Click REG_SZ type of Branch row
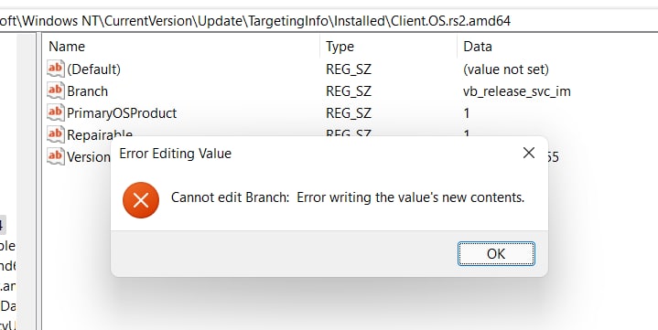 [x=349, y=91]
